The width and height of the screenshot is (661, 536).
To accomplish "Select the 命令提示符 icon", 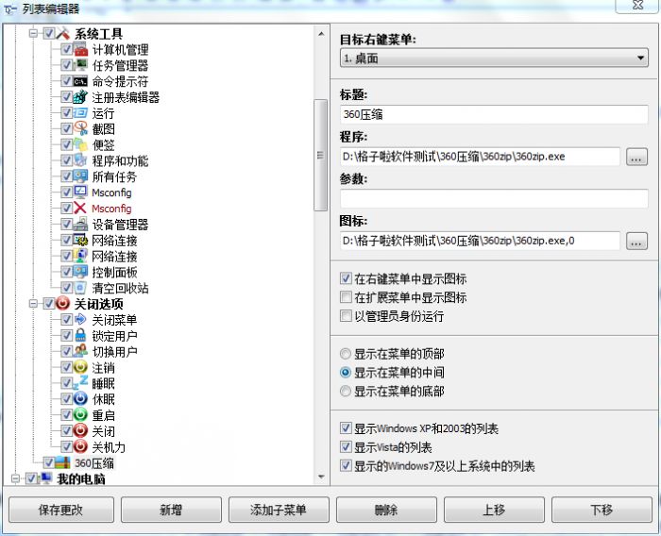I will [82, 82].
